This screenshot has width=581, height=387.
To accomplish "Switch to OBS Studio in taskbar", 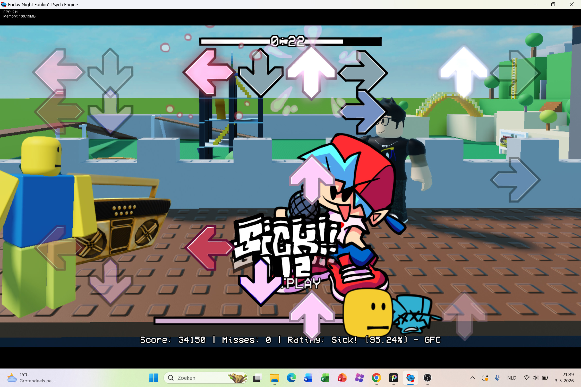I will (x=428, y=378).
